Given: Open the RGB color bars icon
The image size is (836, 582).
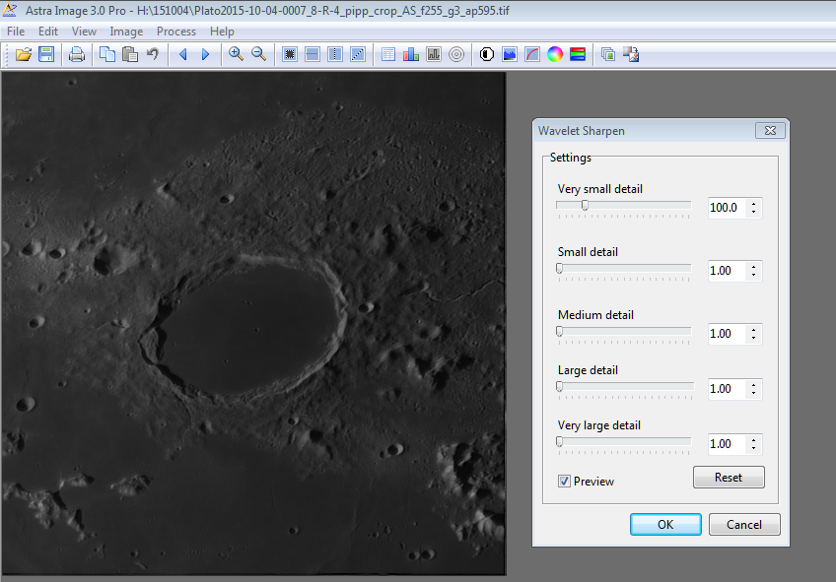Looking at the screenshot, I should click(x=578, y=54).
